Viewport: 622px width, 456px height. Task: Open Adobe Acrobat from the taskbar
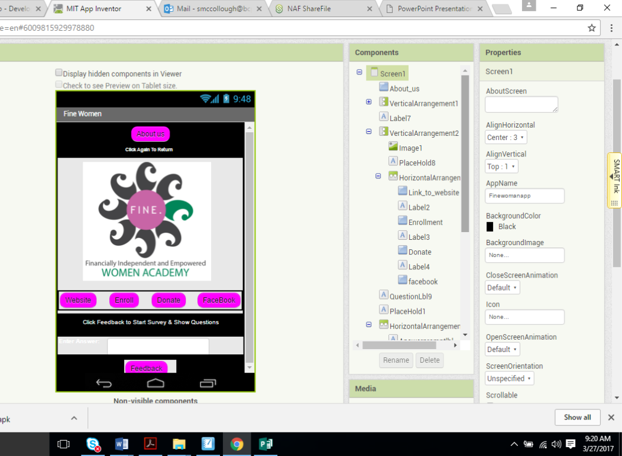(x=150, y=444)
